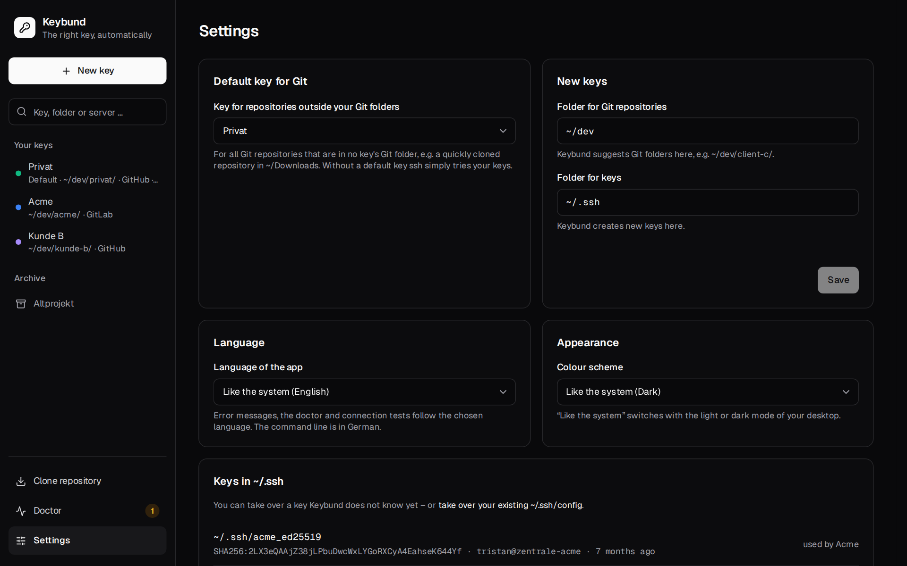The image size is (907, 566).
Task: Click the Folder for keys field
Action: point(708,202)
